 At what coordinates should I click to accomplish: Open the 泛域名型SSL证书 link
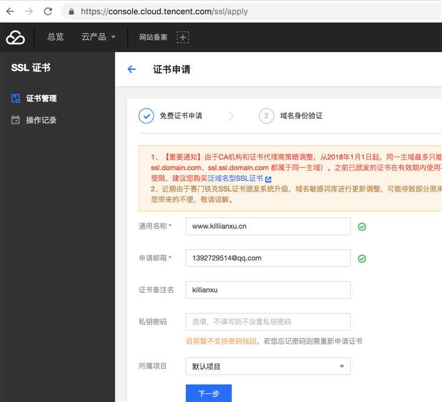[x=235, y=178]
